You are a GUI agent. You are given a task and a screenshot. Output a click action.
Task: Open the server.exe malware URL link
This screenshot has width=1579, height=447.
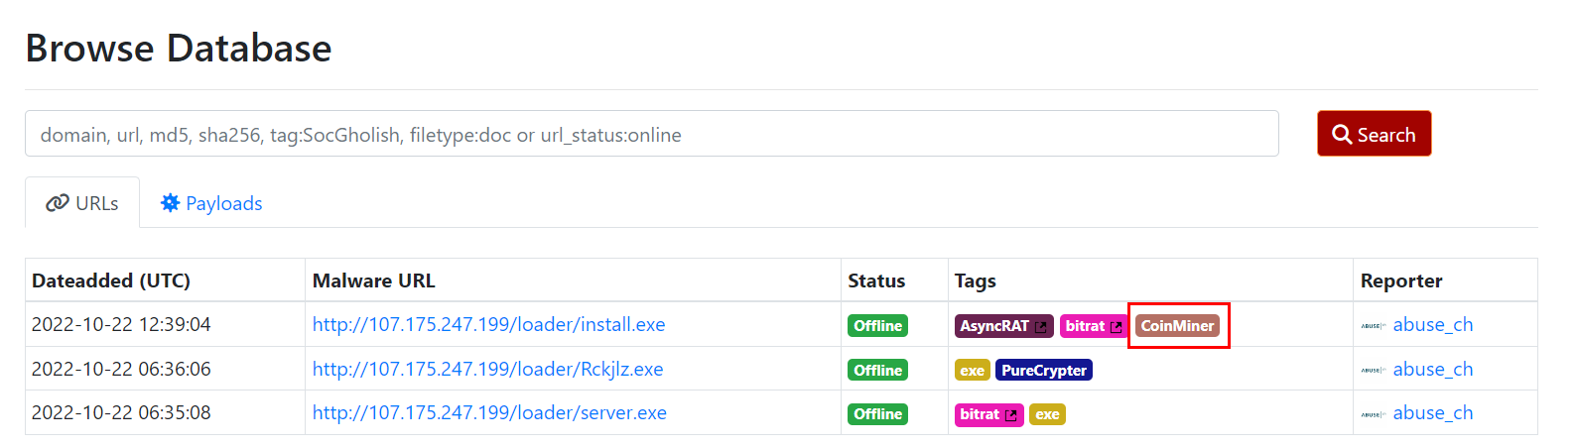pos(489,412)
